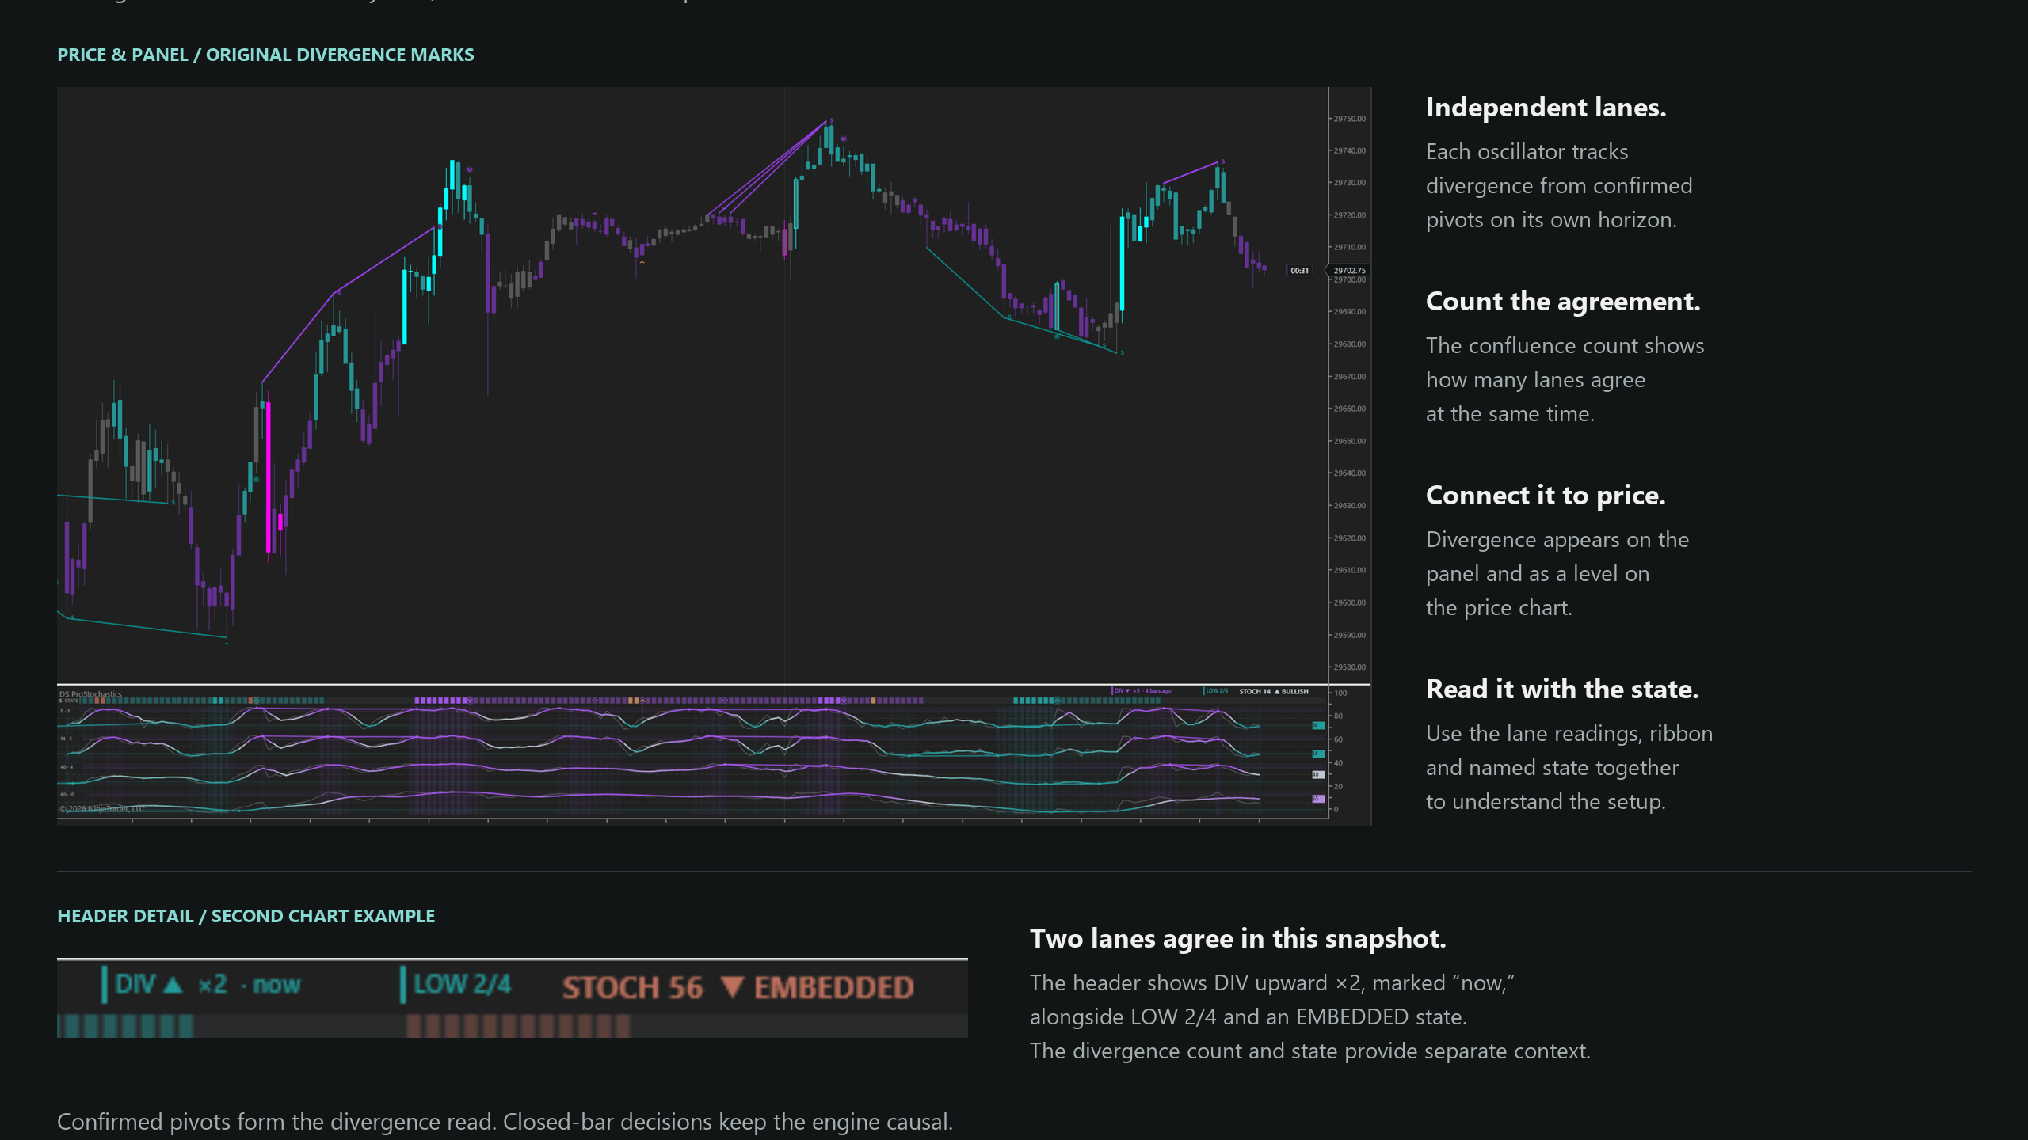
Task: Click the 'STOCH 14 ▲ BULLISH' state readout
Action: pos(1274,691)
